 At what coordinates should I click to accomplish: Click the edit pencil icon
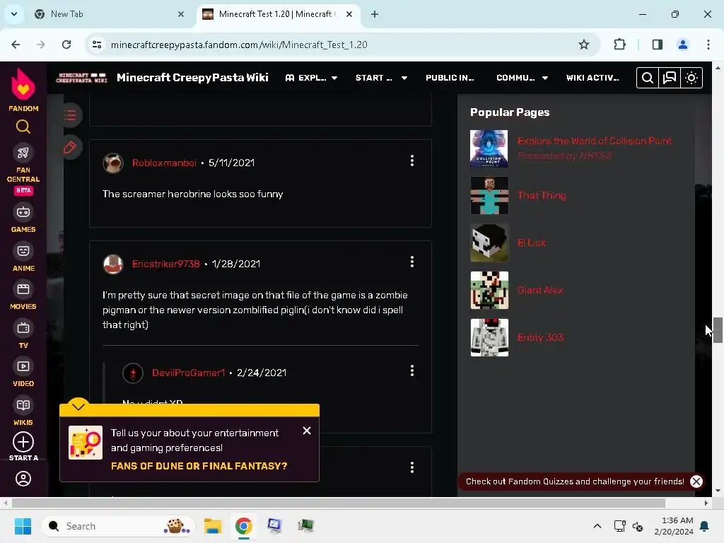click(70, 147)
